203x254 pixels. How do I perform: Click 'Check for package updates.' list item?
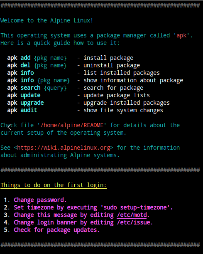57,230
